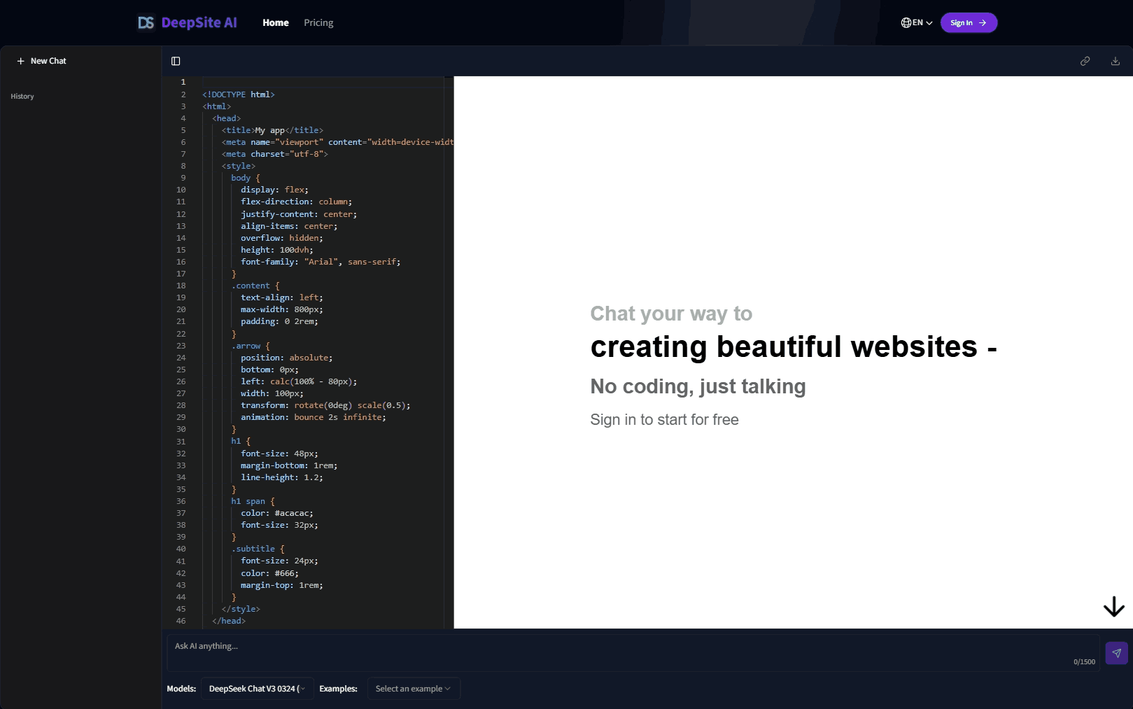
Task: Start a New Chat
Action: pyautogui.click(x=41, y=61)
